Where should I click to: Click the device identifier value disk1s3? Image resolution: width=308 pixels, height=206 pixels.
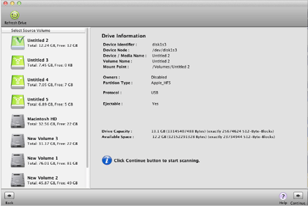click(x=159, y=45)
